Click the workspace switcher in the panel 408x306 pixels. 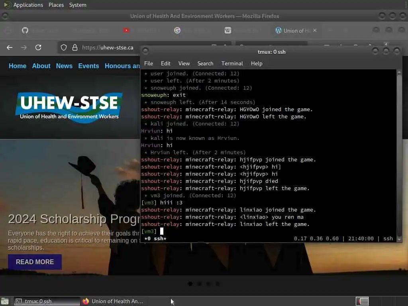click(x=362, y=301)
